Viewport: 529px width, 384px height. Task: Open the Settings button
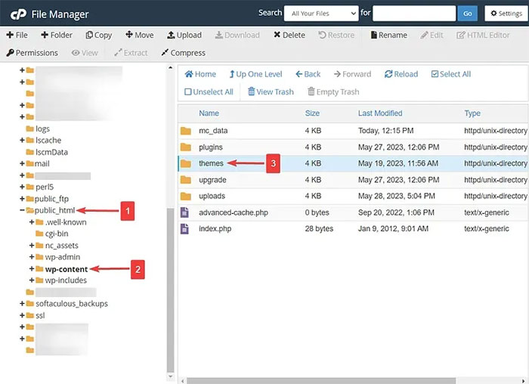[505, 14]
